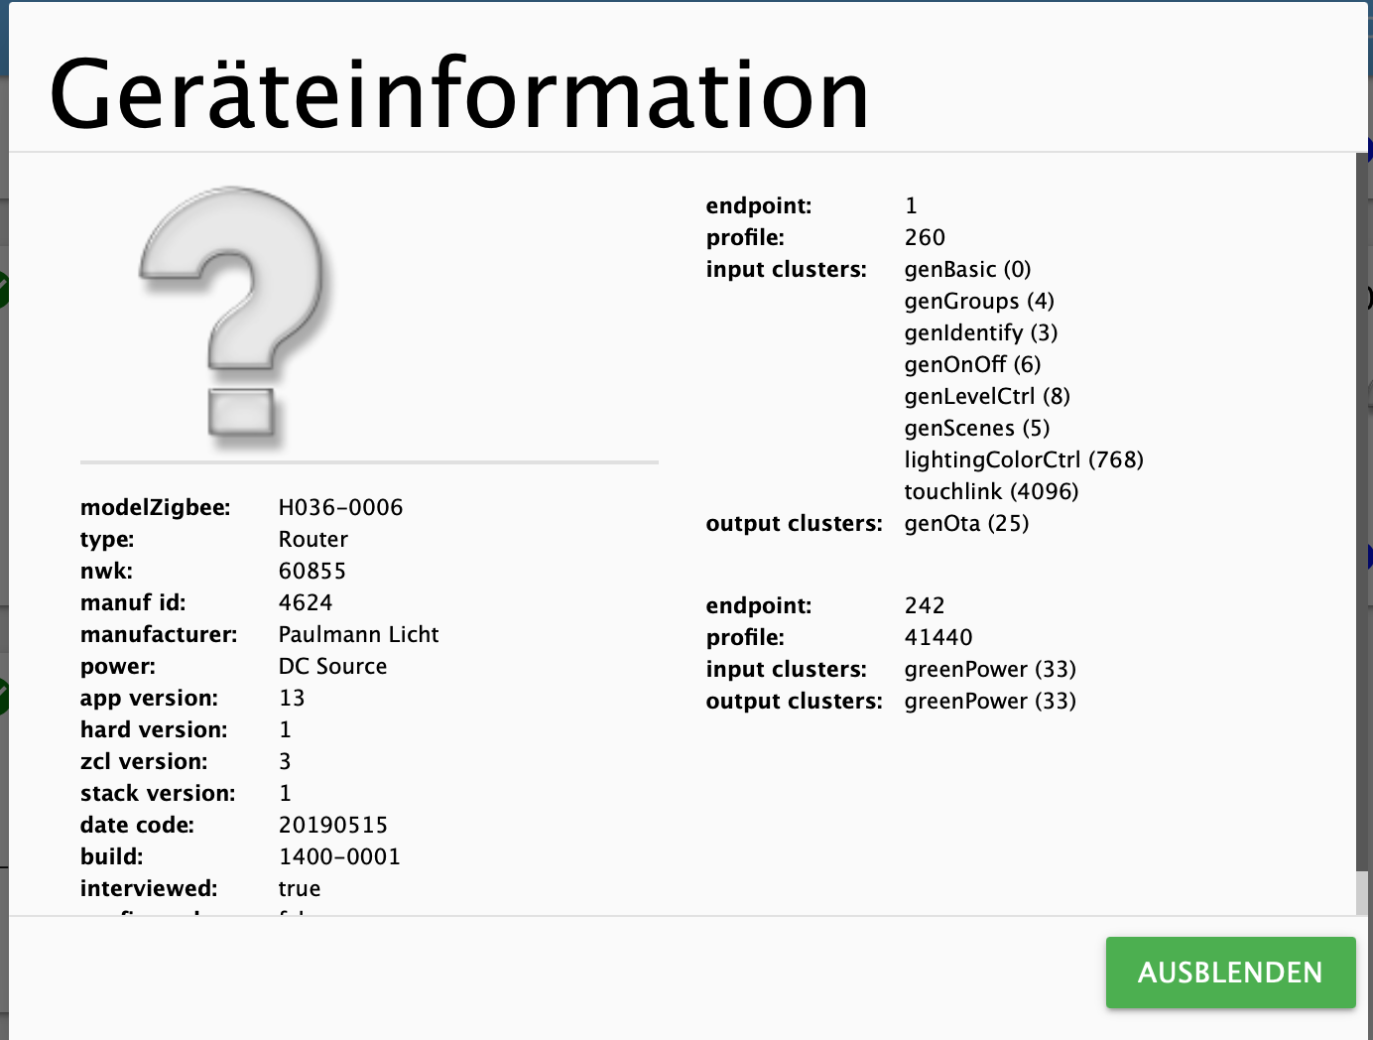Click input cluster lightingColorCtrl (768)
1373x1040 pixels.
[x=1024, y=459]
